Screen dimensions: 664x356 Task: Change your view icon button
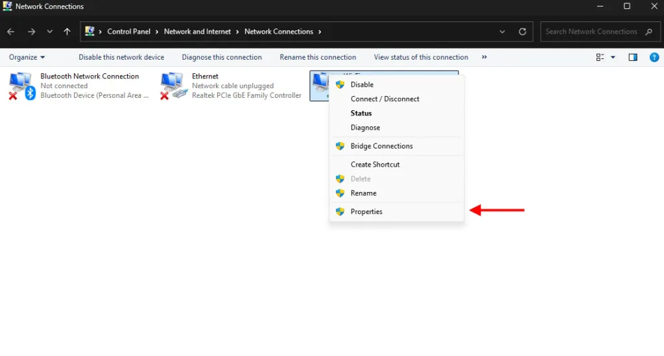point(600,57)
